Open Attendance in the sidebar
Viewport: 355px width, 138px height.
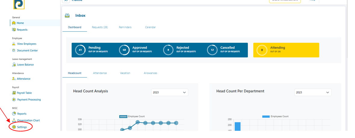[21, 79]
